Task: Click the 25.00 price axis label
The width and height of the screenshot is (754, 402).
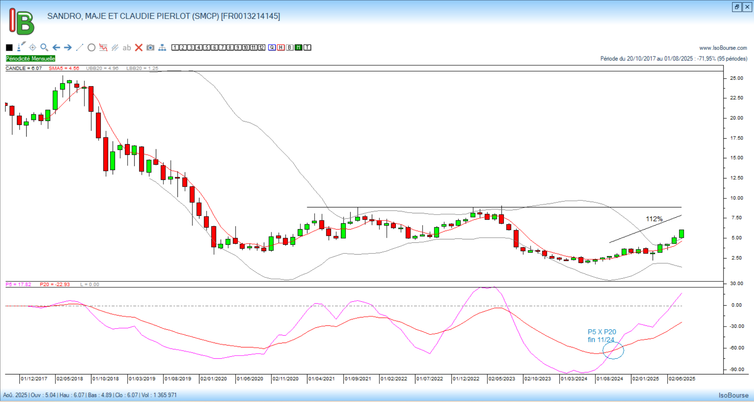Action: [x=737, y=78]
